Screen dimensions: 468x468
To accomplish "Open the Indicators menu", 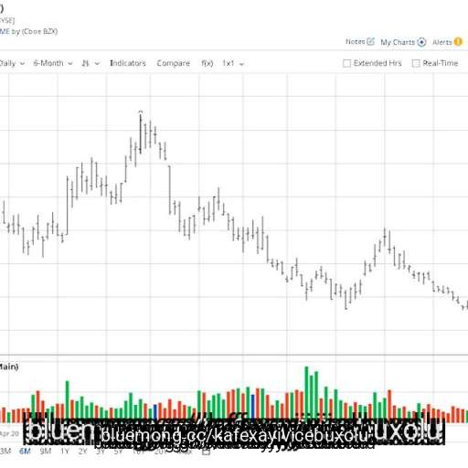I will pyautogui.click(x=128, y=63).
